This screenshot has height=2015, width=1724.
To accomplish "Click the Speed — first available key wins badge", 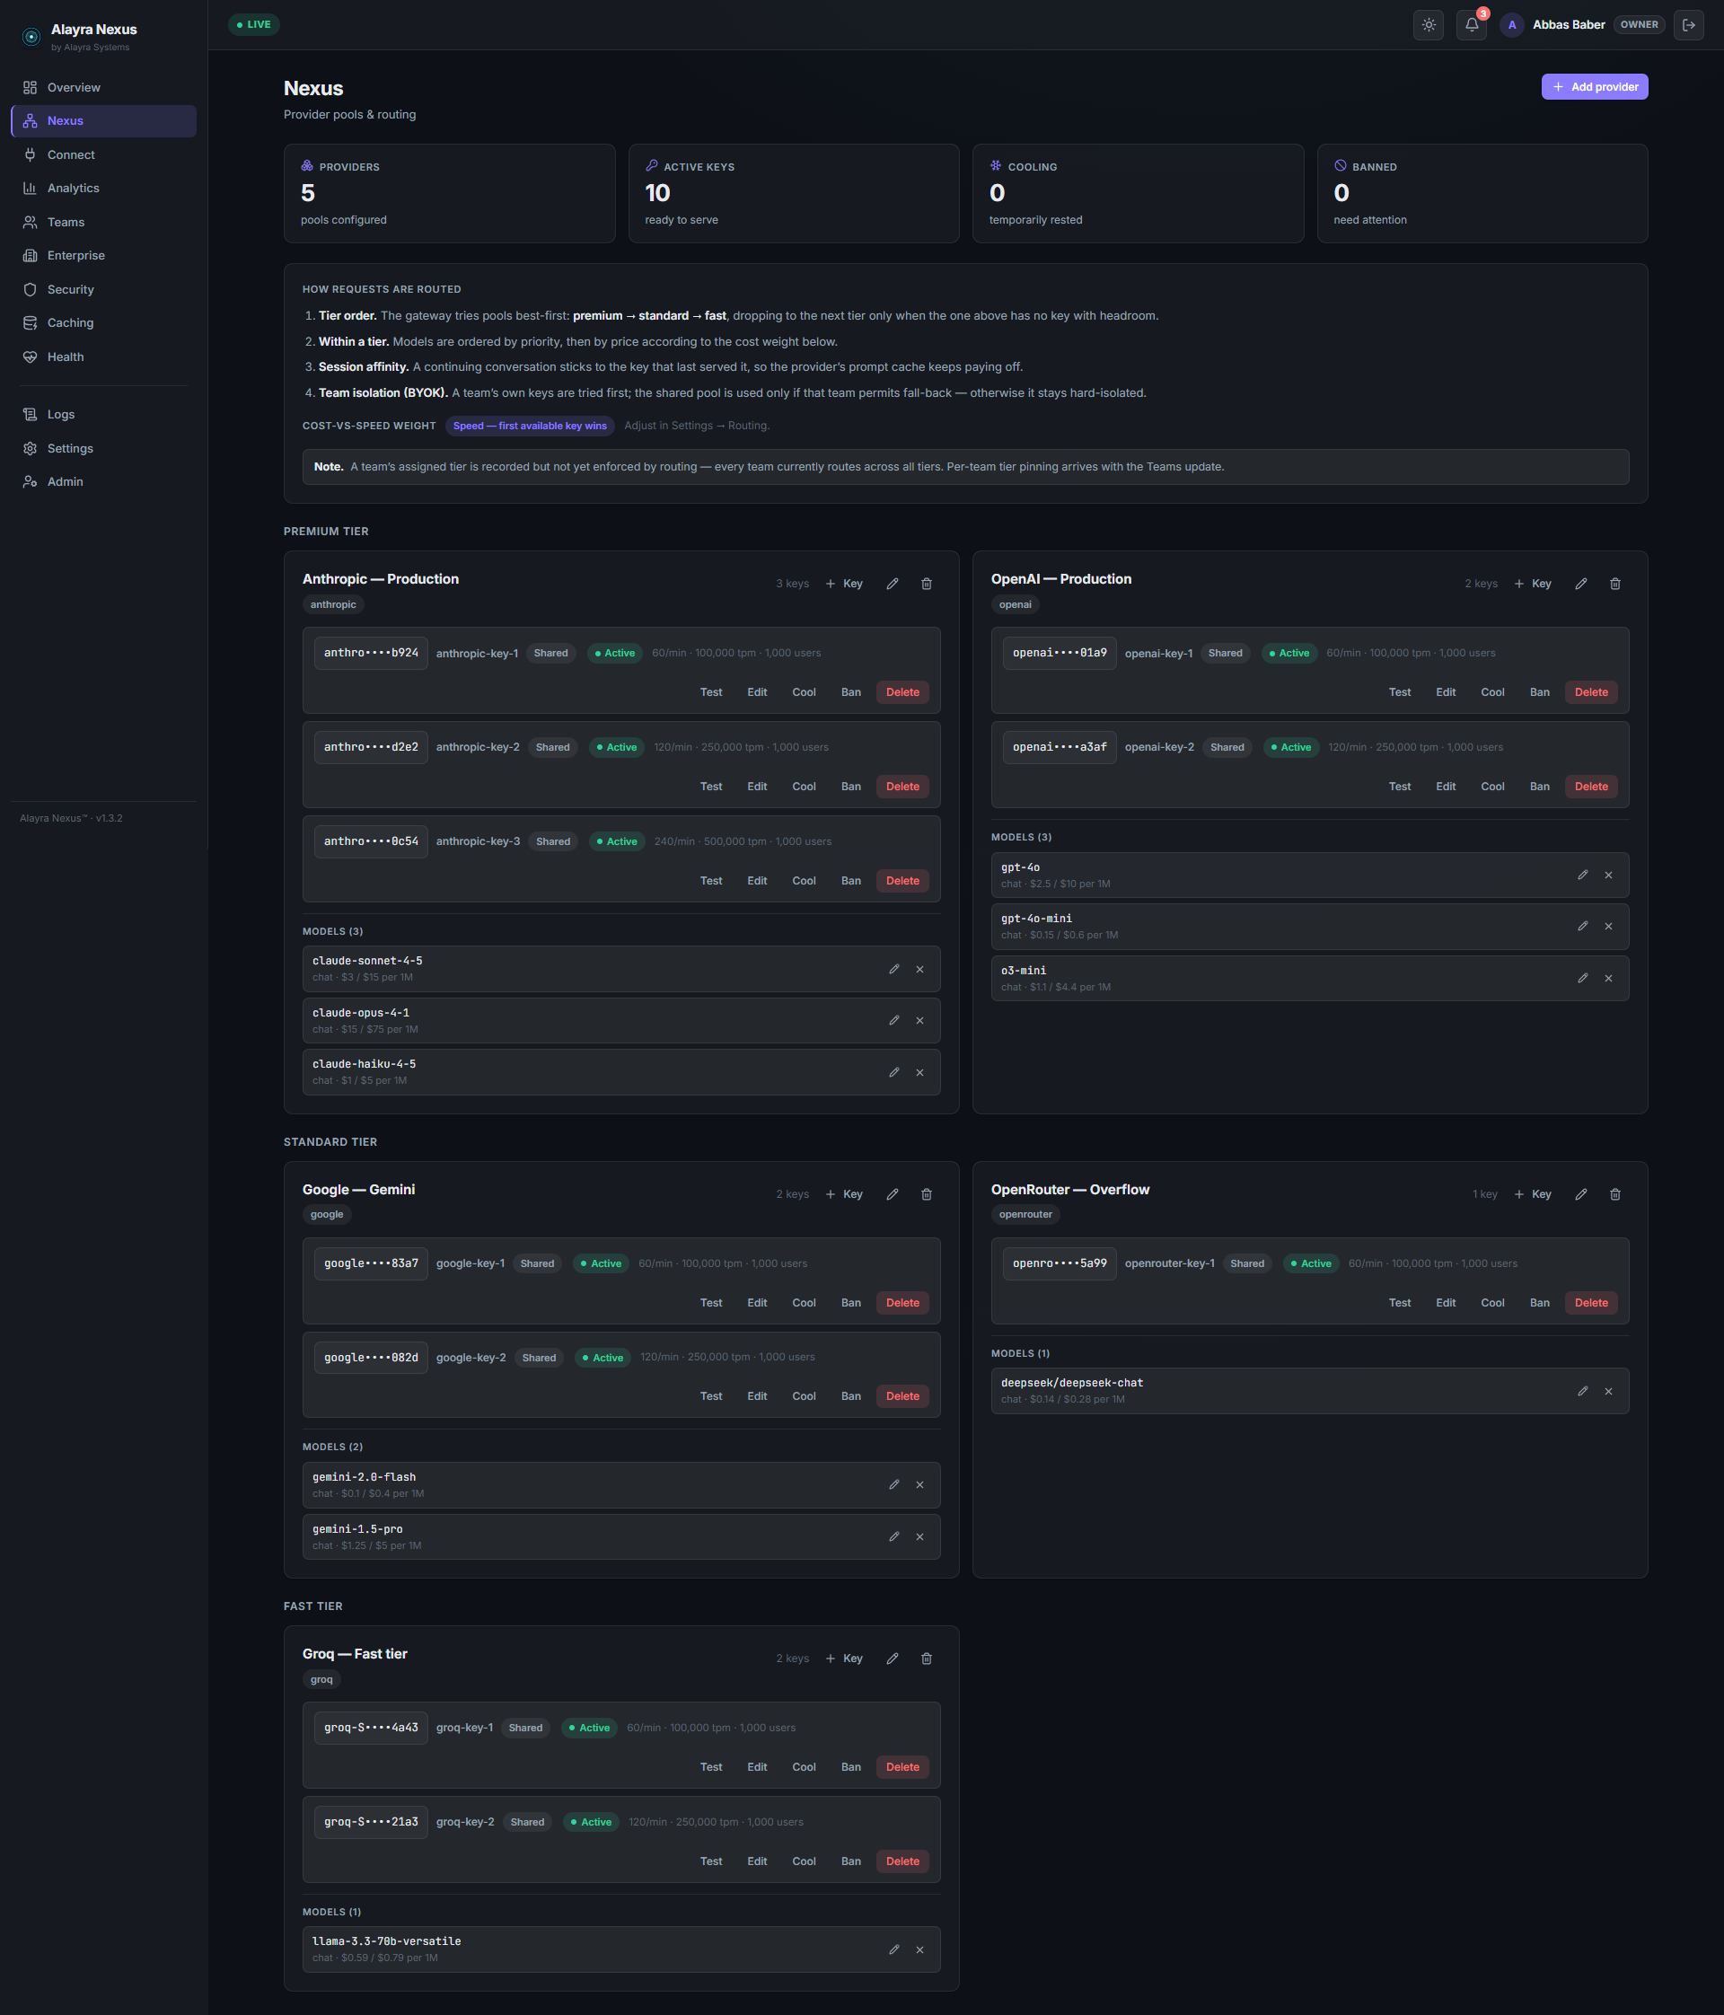I will coord(529,426).
